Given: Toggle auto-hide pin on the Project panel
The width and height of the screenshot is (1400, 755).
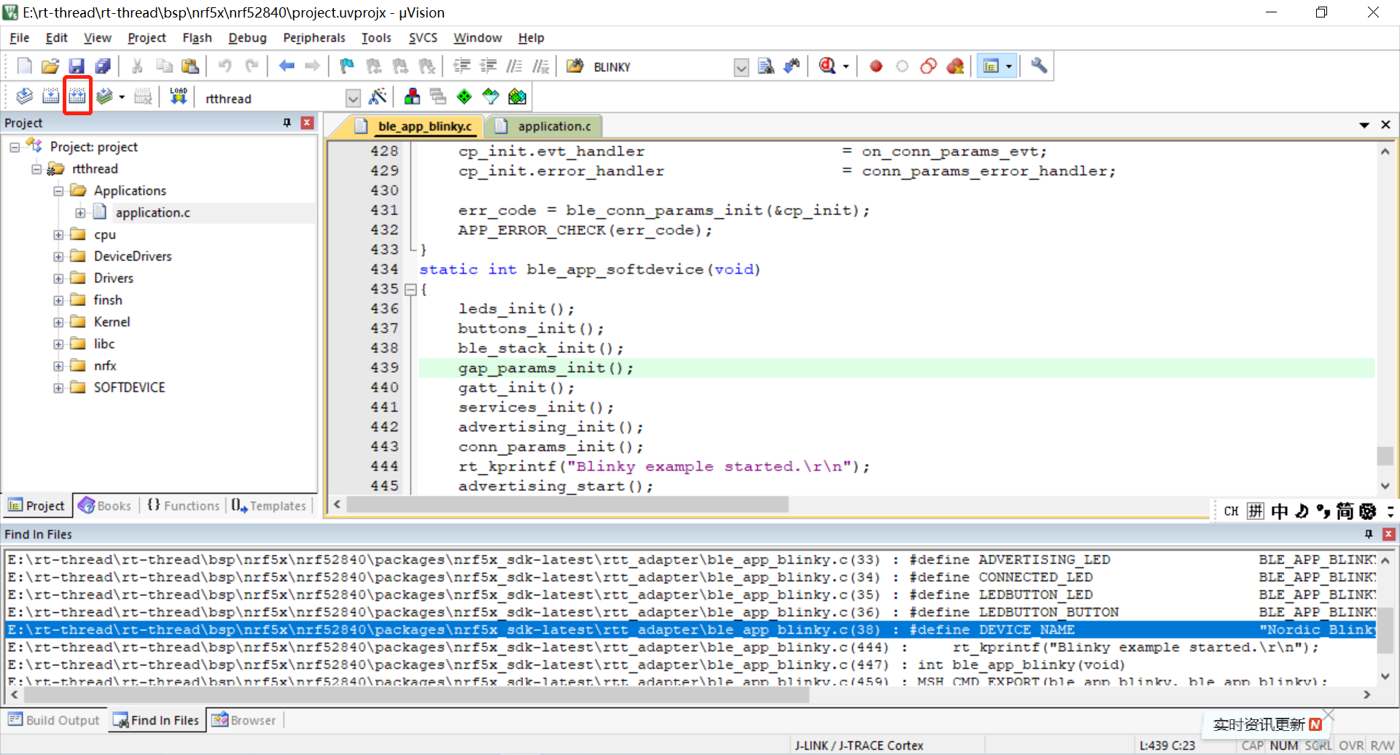Looking at the screenshot, I should [x=287, y=123].
